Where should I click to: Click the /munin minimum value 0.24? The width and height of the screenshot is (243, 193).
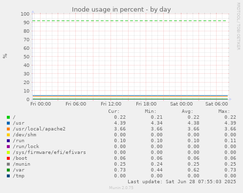click(156, 164)
